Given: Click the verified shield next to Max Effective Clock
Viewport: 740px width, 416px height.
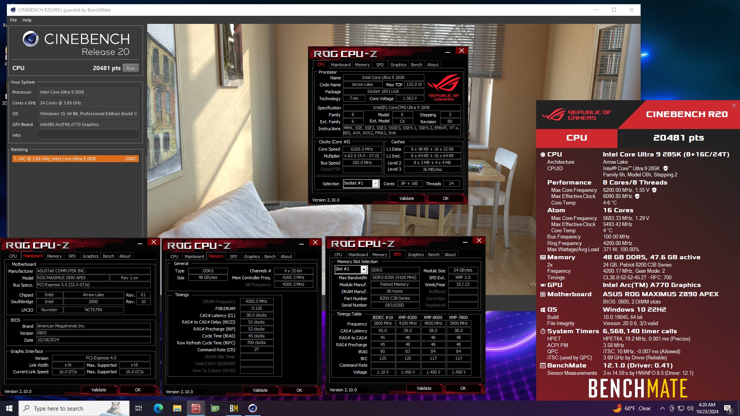Looking at the screenshot, I should point(637,196).
